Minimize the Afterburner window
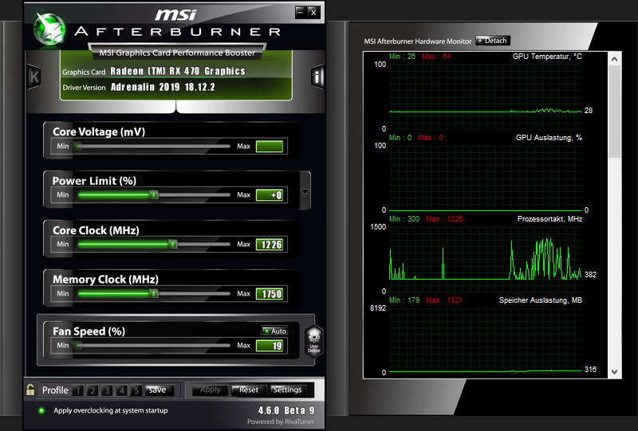This screenshot has height=431, width=638. pos(301,12)
